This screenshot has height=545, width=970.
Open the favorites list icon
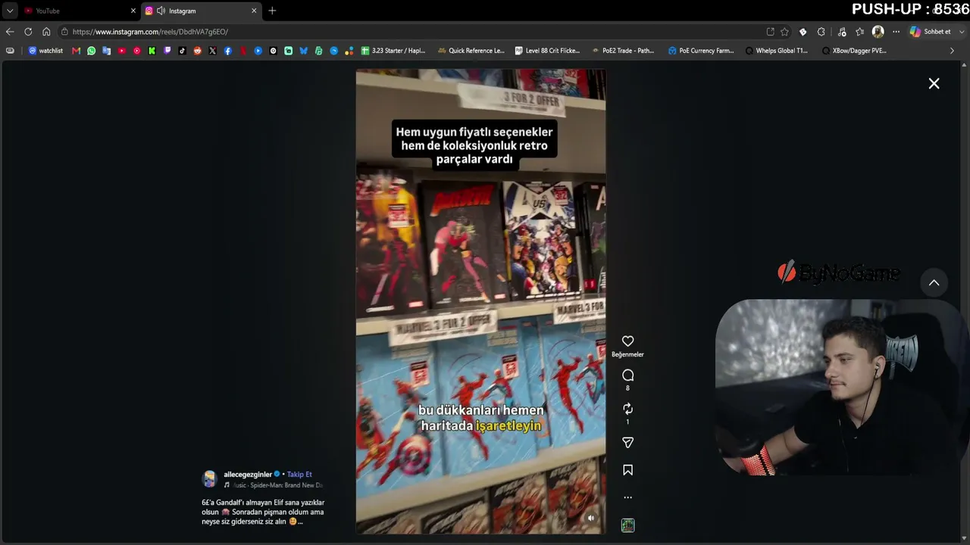(859, 32)
